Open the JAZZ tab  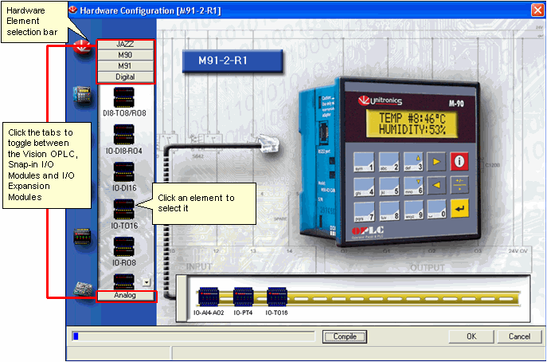pyautogui.click(x=125, y=45)
